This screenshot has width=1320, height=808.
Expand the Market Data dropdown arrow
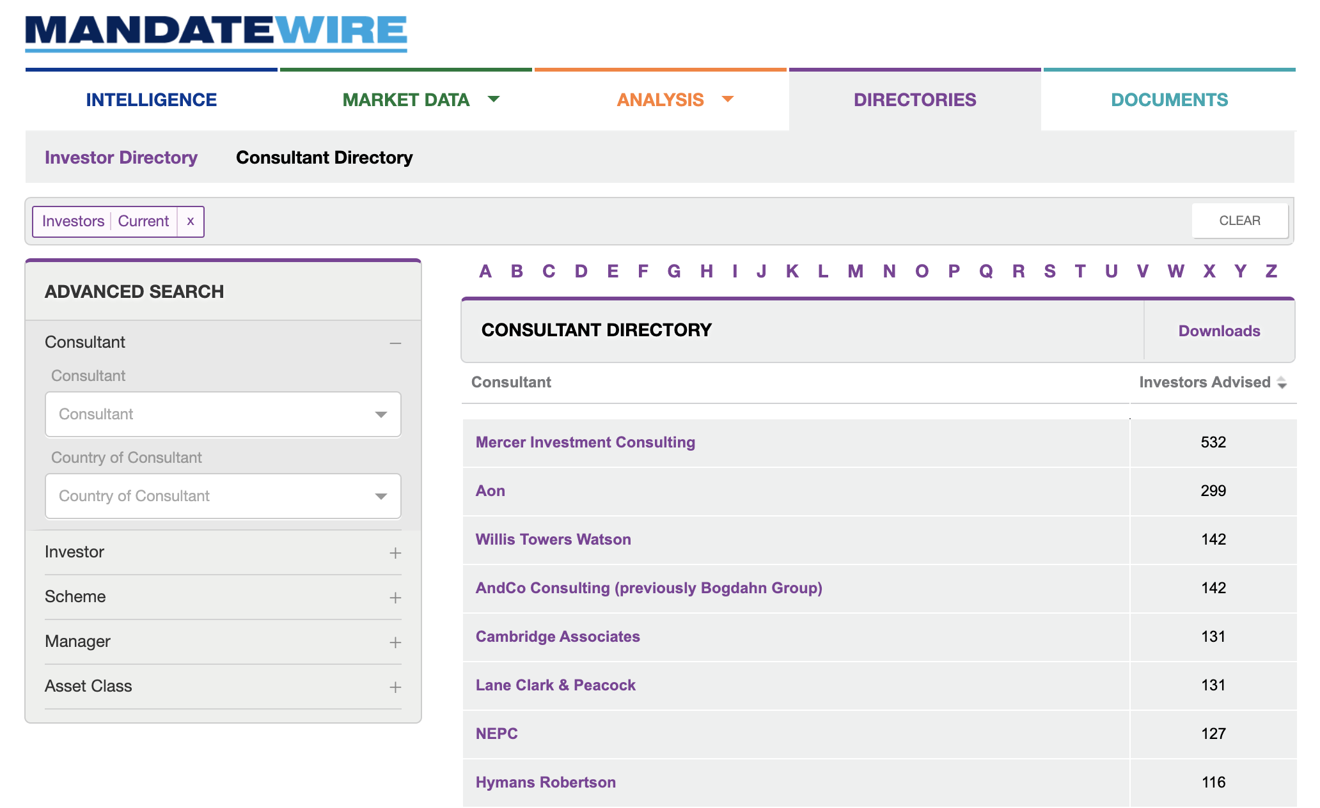coord(494,99)
